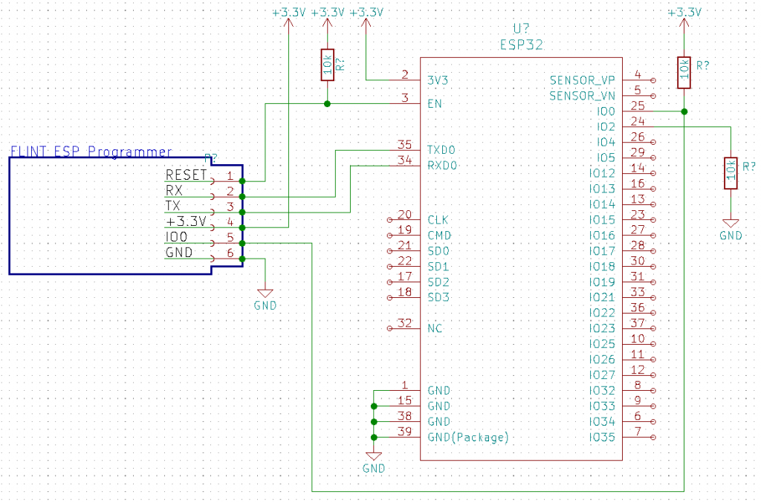
Task: Click the GND(Package) pin label
Action: pos(468,438)
